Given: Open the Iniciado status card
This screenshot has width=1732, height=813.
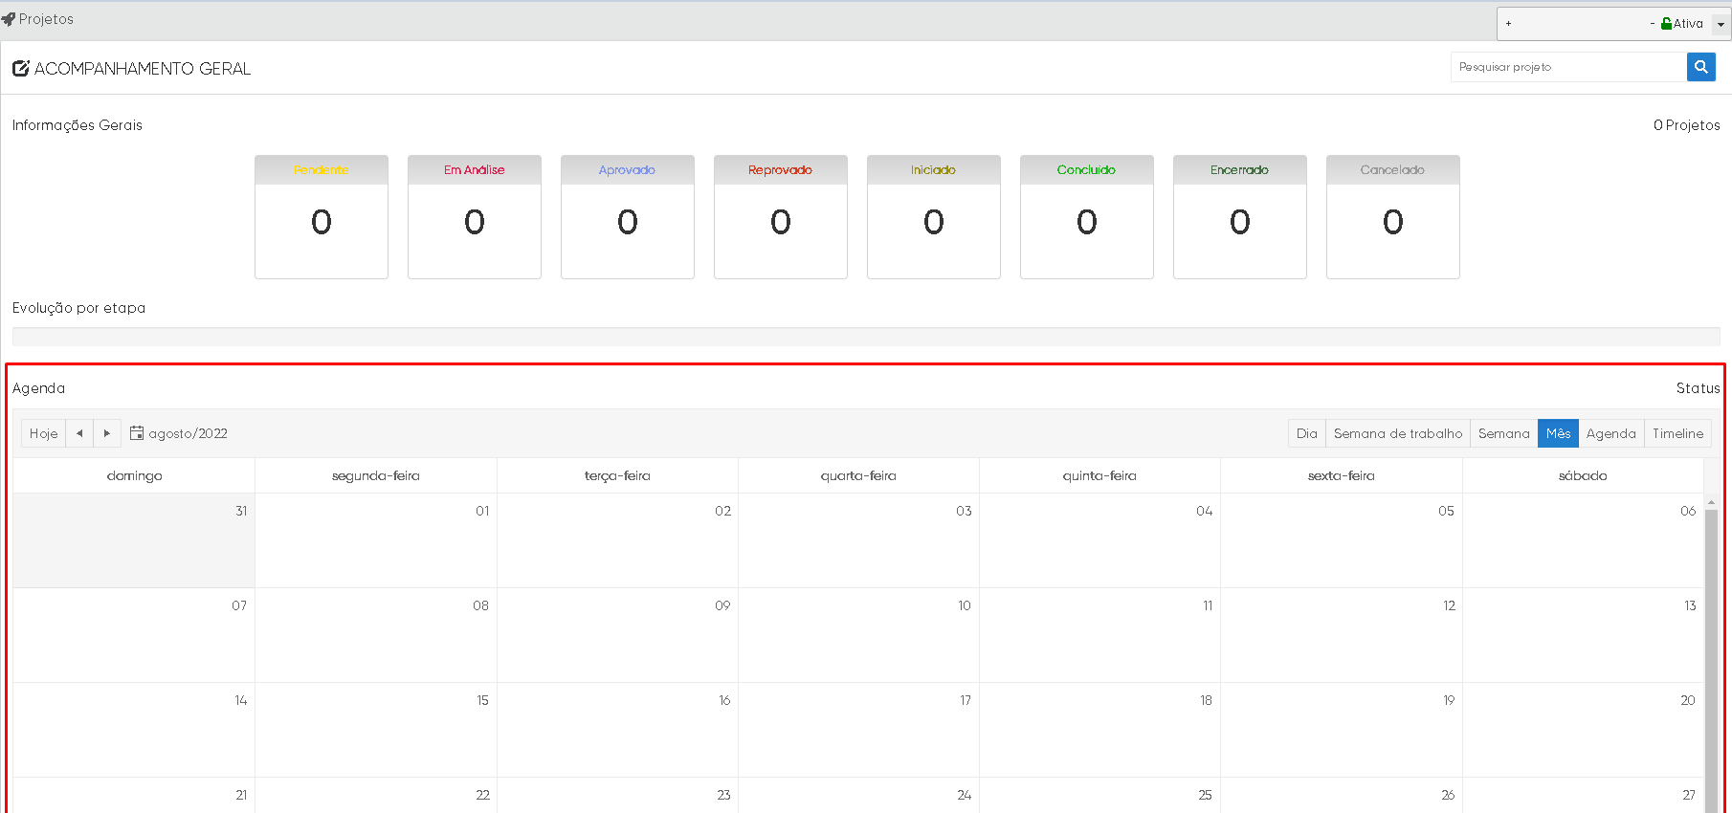Looking at the screenshot, I should pos(934,217).
